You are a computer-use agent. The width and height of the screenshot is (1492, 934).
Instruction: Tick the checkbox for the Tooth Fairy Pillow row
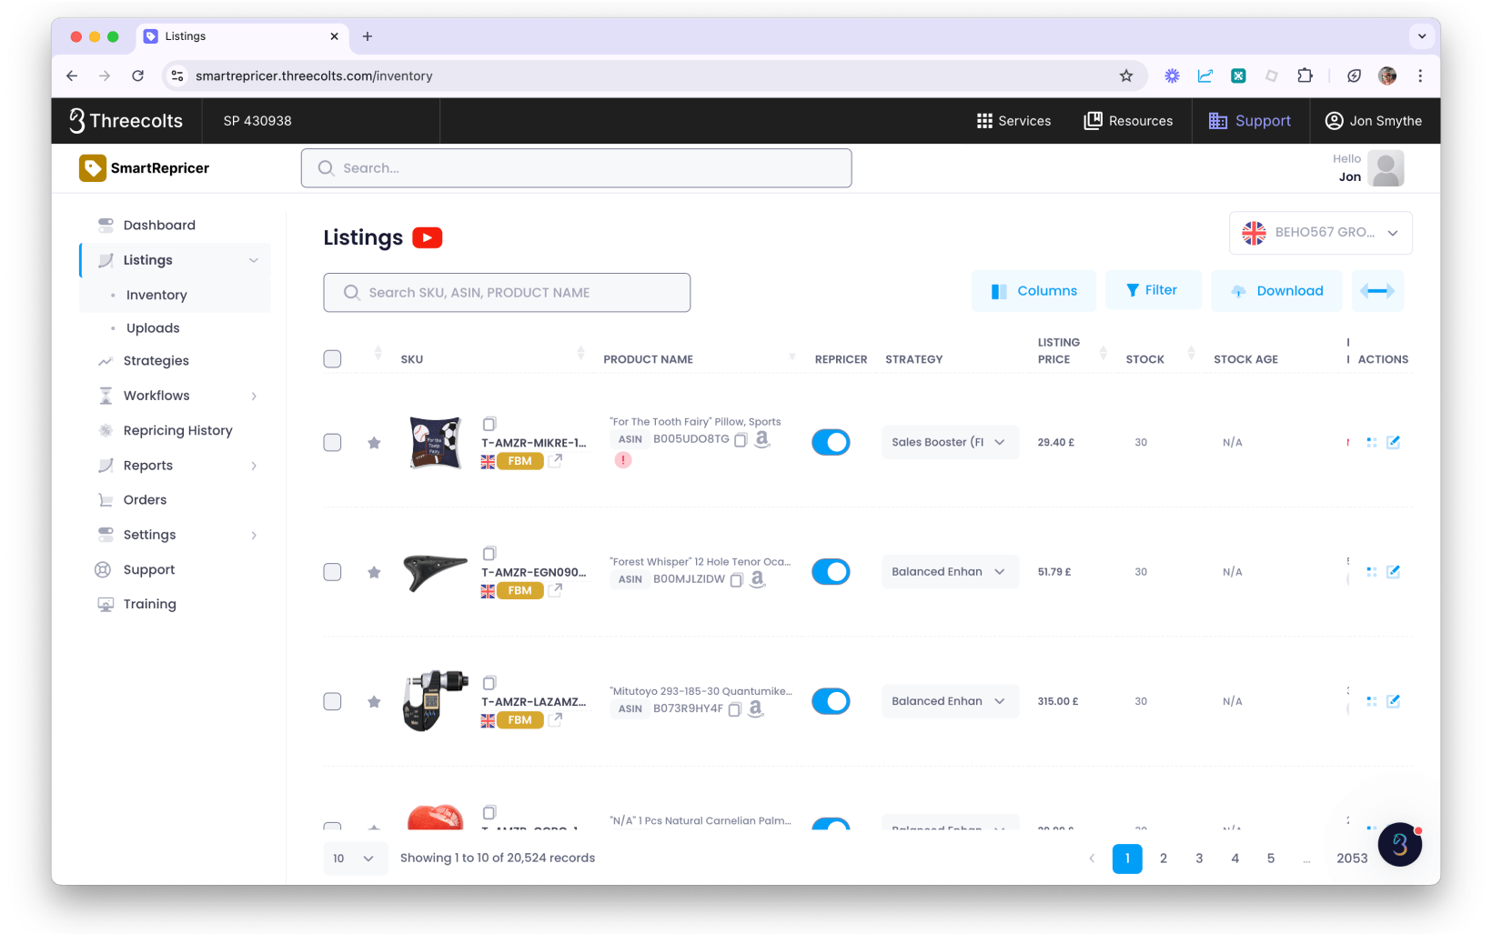[x=332, y=442]
